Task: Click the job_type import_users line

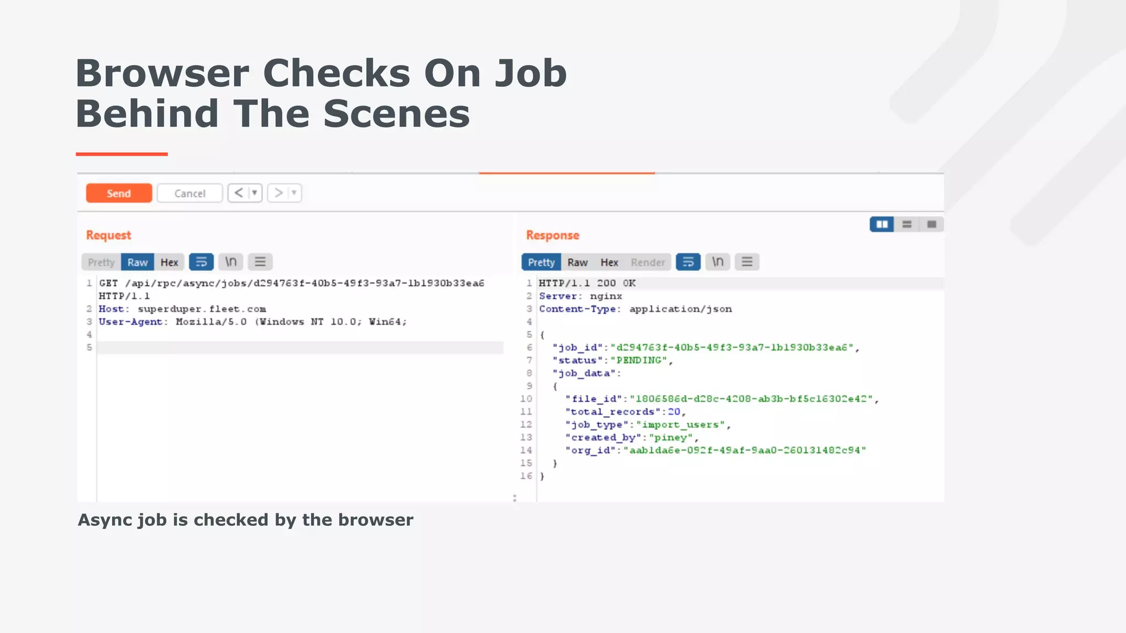Action: (648, 425)
